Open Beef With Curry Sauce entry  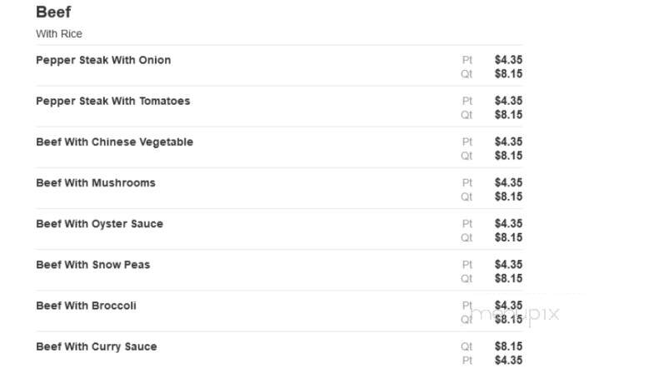[x=97, y=346]
